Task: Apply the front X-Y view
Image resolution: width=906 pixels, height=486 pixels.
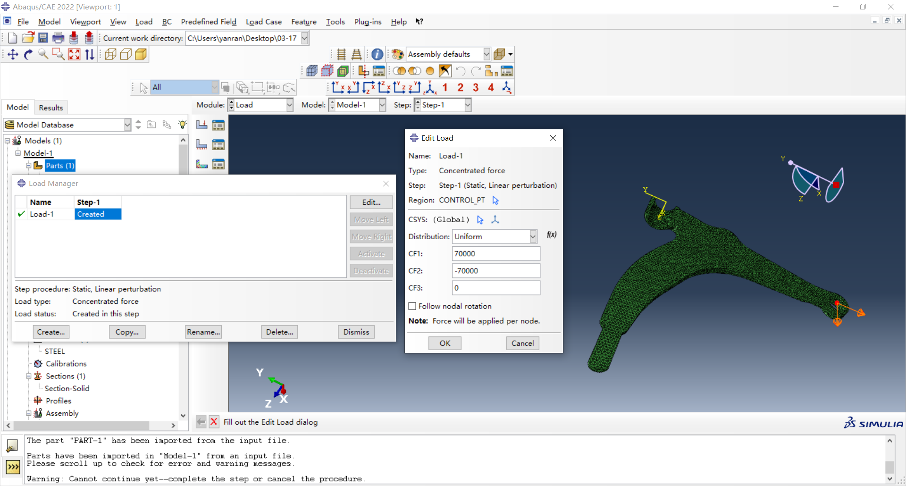Action: pos(338,87)
